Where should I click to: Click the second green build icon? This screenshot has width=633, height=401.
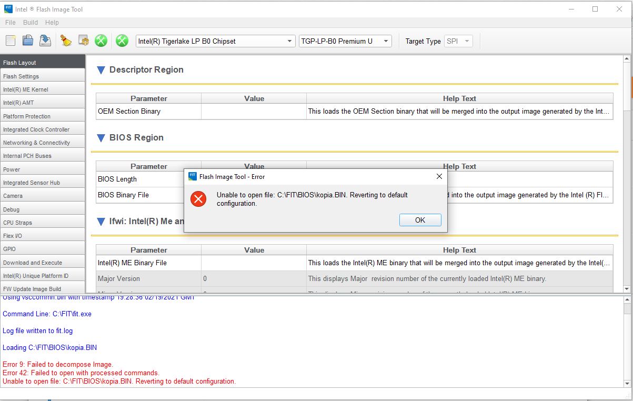[122, 41]
